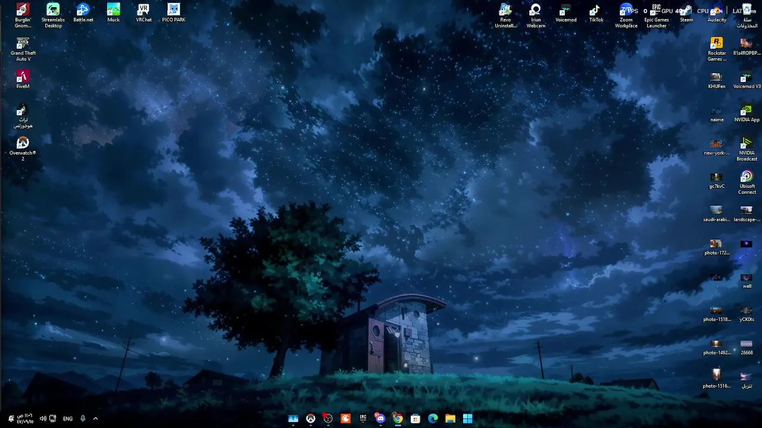Select the Grand Theft Auto V shortcut
The image size is (762, 428).
(x=23, y=49)
